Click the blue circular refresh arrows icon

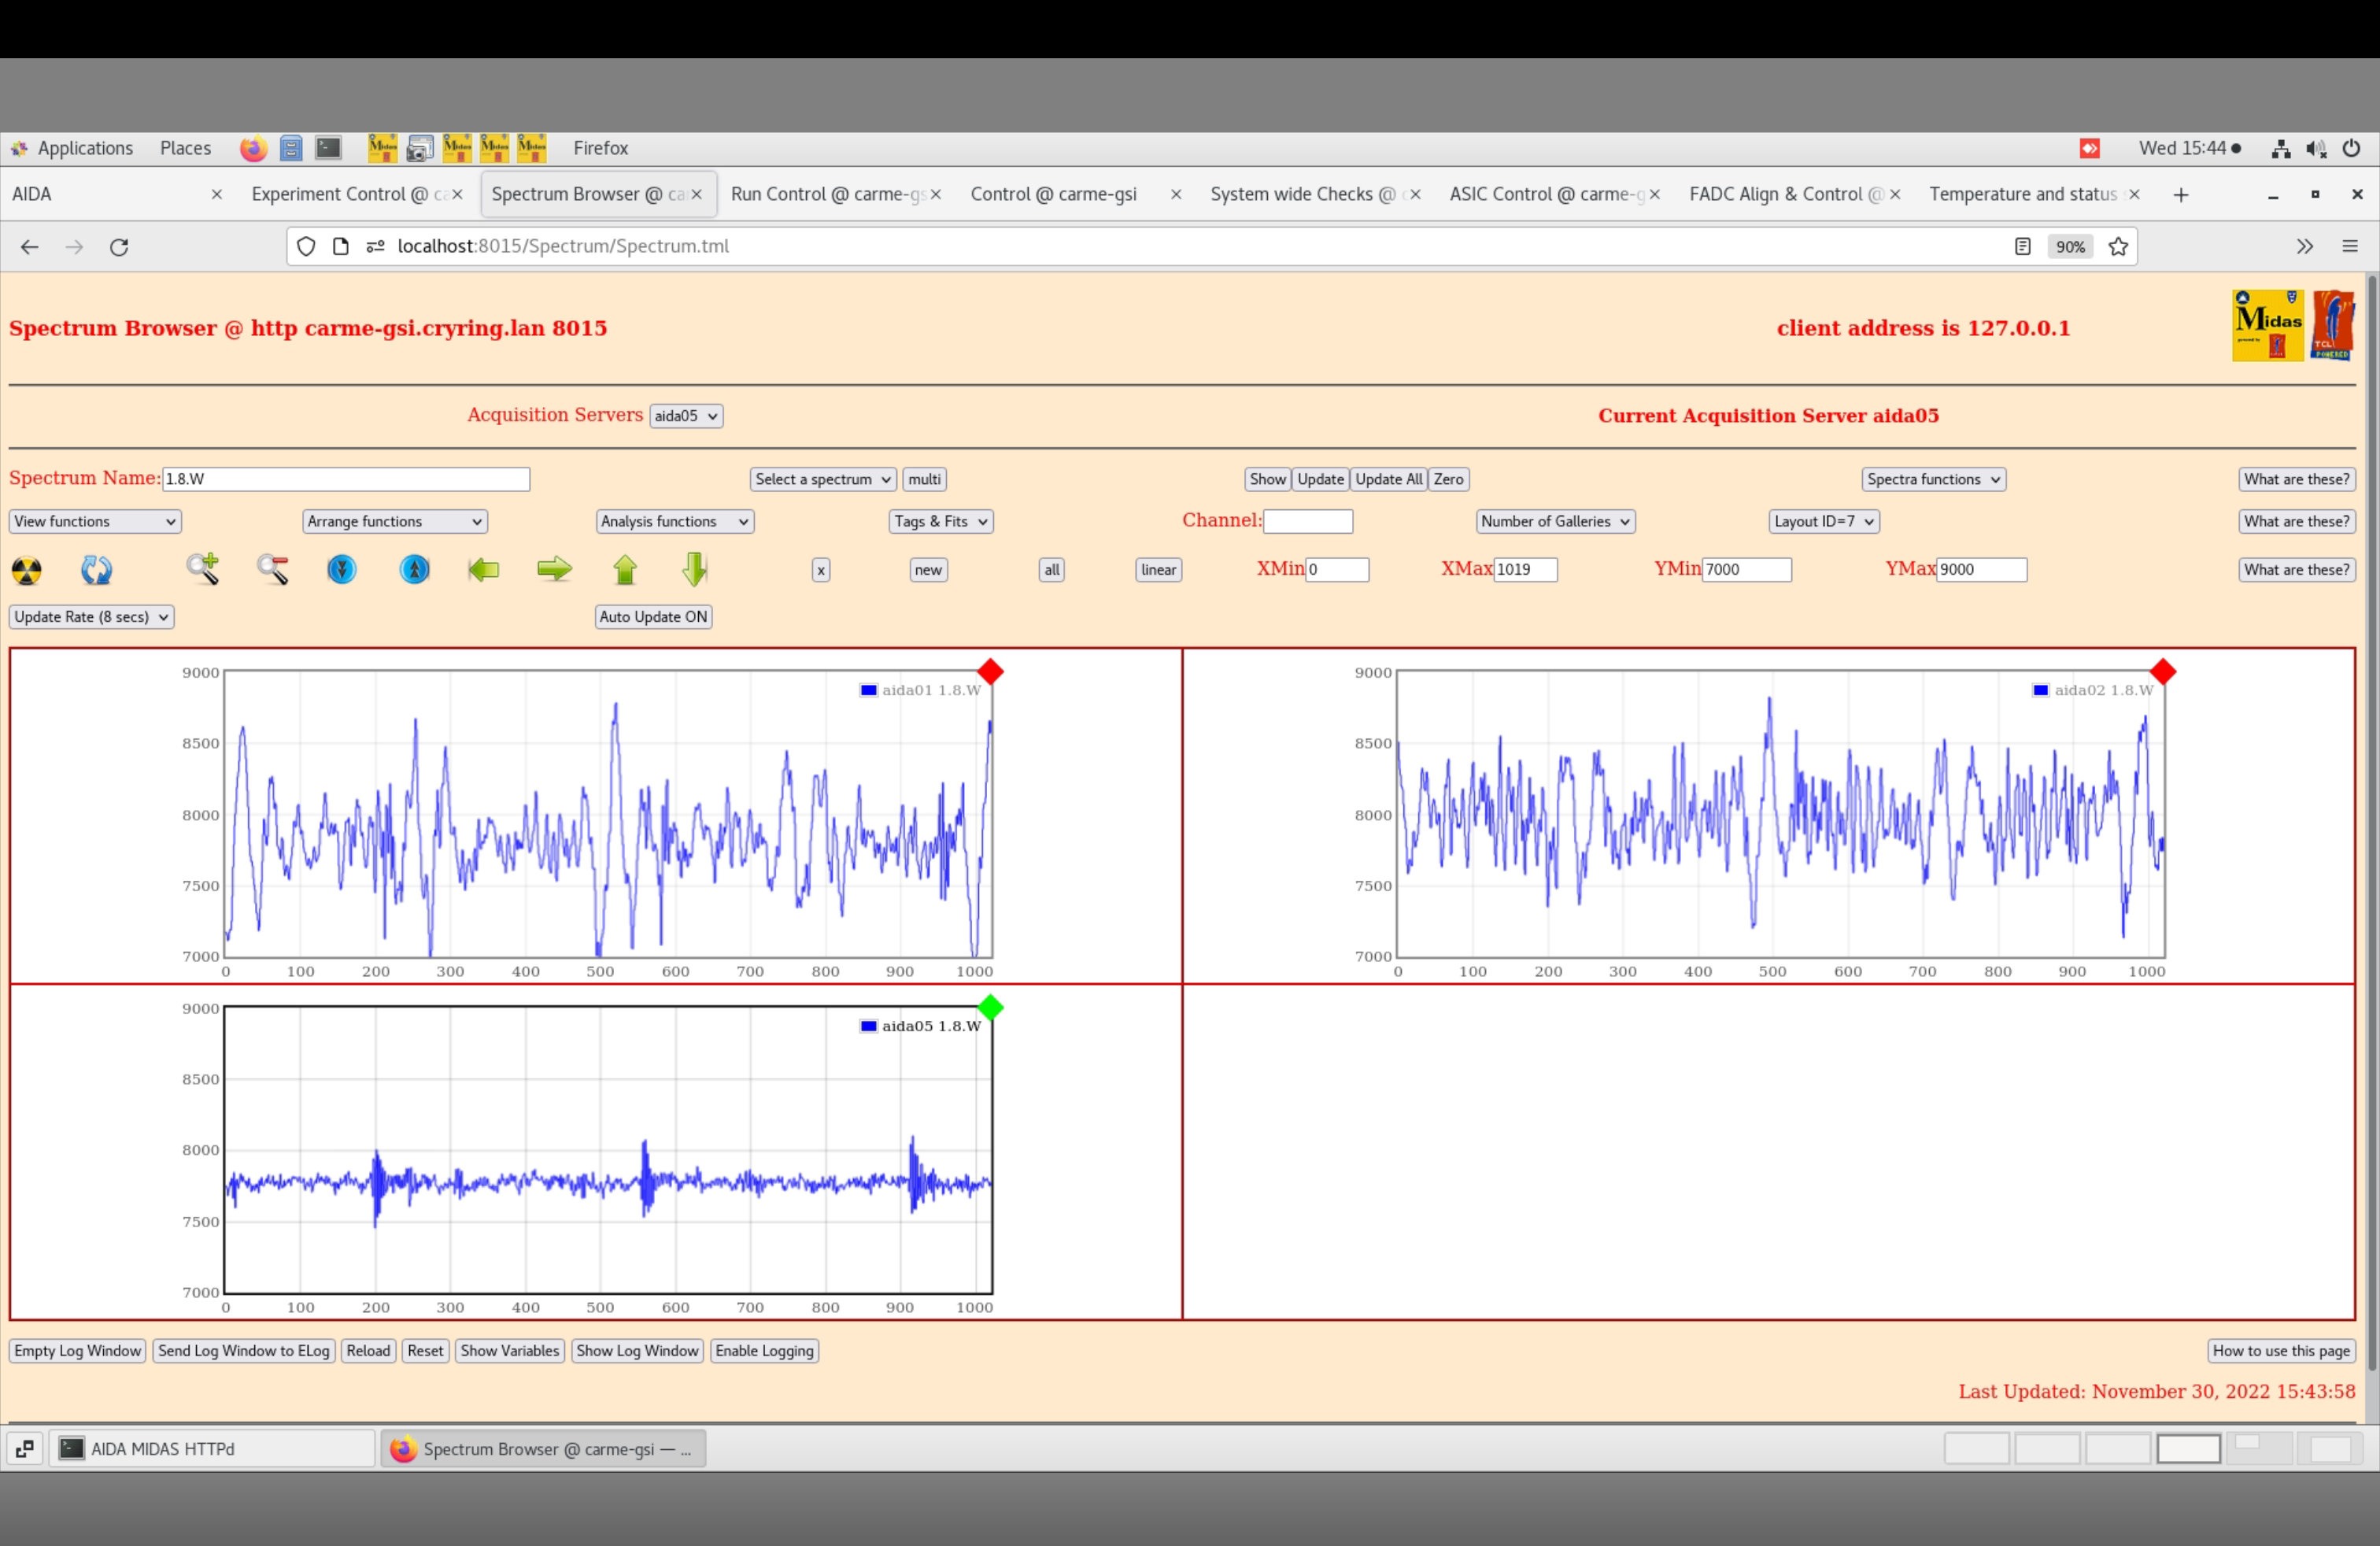point(96,570)
